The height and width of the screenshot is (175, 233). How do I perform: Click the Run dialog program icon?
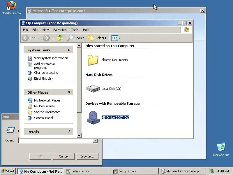pyautogui.click(x=10, y=130)
